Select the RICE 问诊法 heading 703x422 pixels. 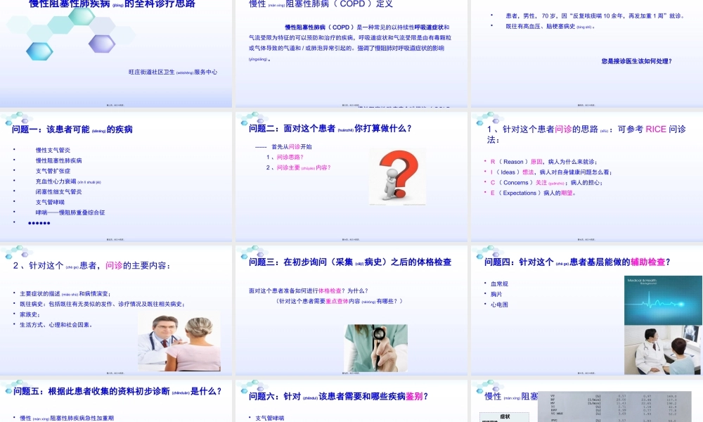(x=586, y=129)
